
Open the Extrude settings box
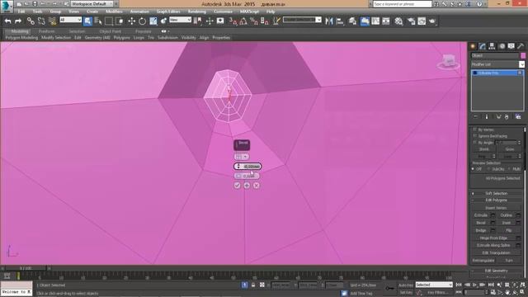tap(493, 214)
